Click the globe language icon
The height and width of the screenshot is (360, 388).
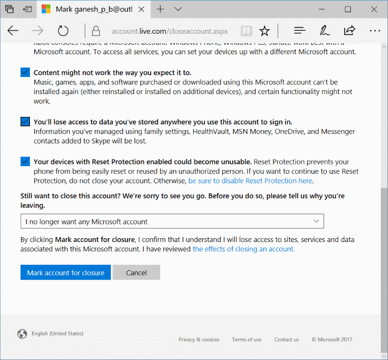22,334
